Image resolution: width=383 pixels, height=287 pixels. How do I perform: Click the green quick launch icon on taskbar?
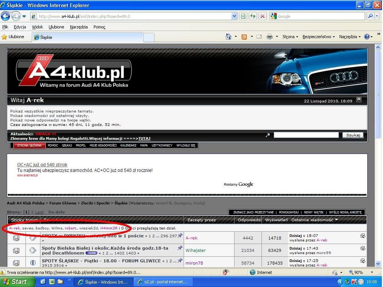click(x=52, y=282)
